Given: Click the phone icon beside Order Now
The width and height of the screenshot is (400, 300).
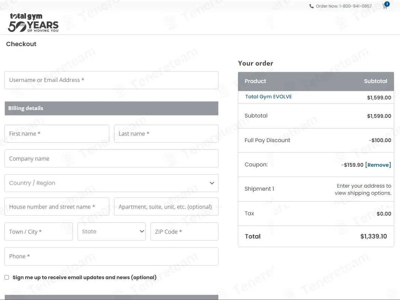Looking at the screenshot, I should pyautogui.click(x=311, y=6).
